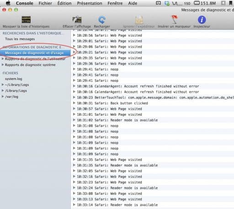Open the Console application menu

pos(25,3)
